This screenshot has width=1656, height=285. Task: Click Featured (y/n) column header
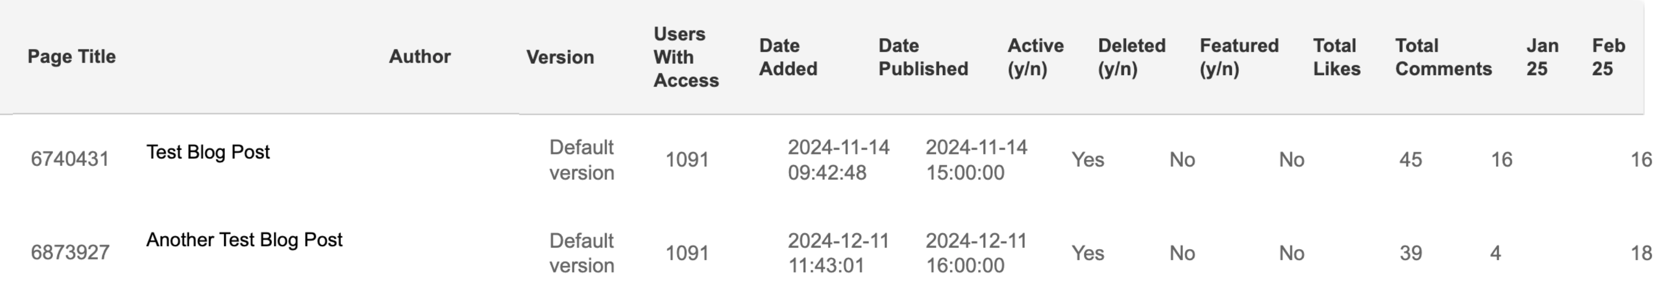(x=1239, y=57)
